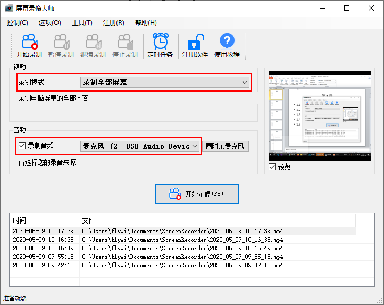The width and height of the screenshot is (384, 305).
Task: Click file path 2020_05_09_10_17_39.mp4
Action: pyautogui.click(x=182, y=231)
